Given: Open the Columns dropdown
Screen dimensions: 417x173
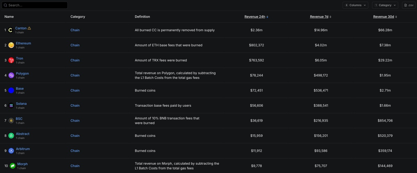Looking at the screenshot, I should pyautogui.click(x=355, y=5).
